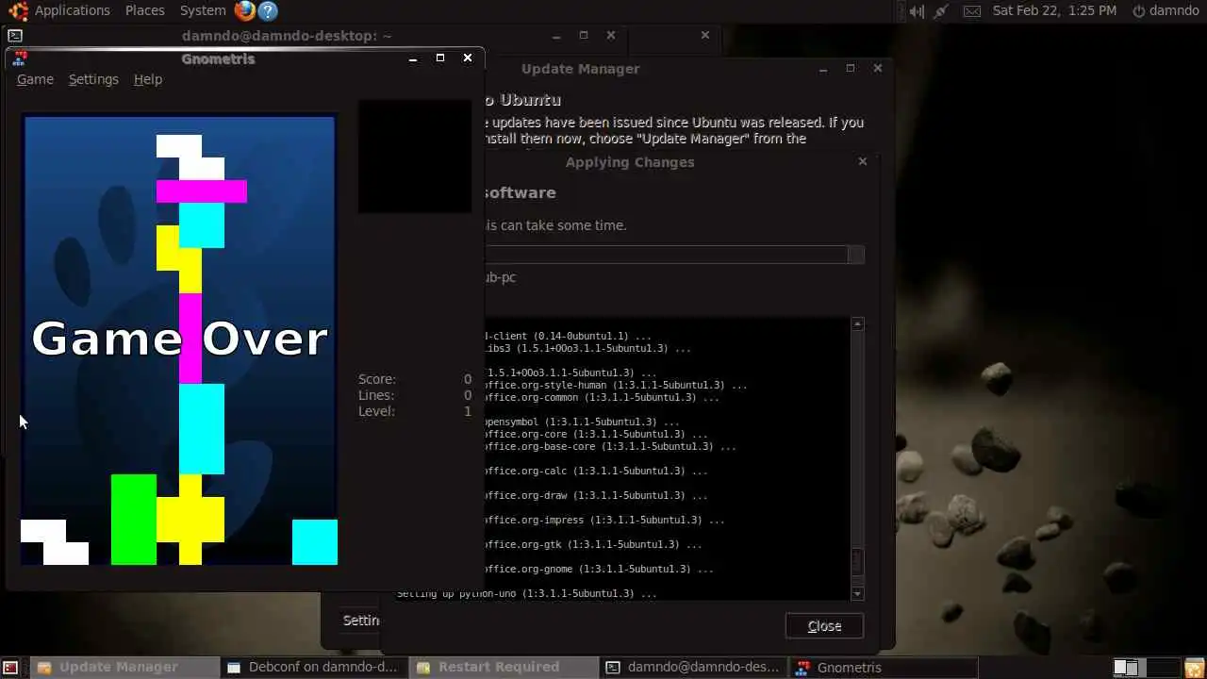Click the blue Help question-mark launcher icon
The width and height of the screenshot is (1207, 679).
[268, 10]
